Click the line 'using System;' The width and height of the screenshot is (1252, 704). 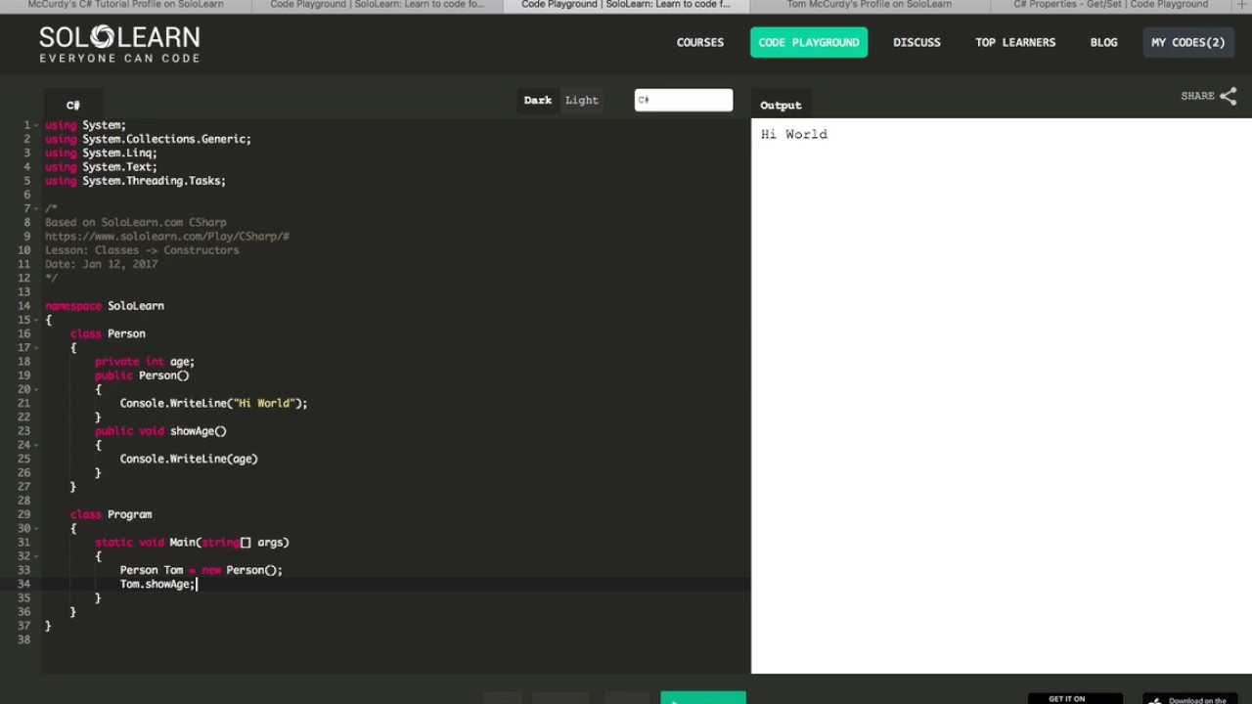tap(85, 125)
